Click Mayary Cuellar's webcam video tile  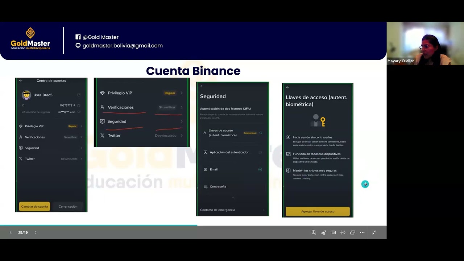tap(425, 43)
